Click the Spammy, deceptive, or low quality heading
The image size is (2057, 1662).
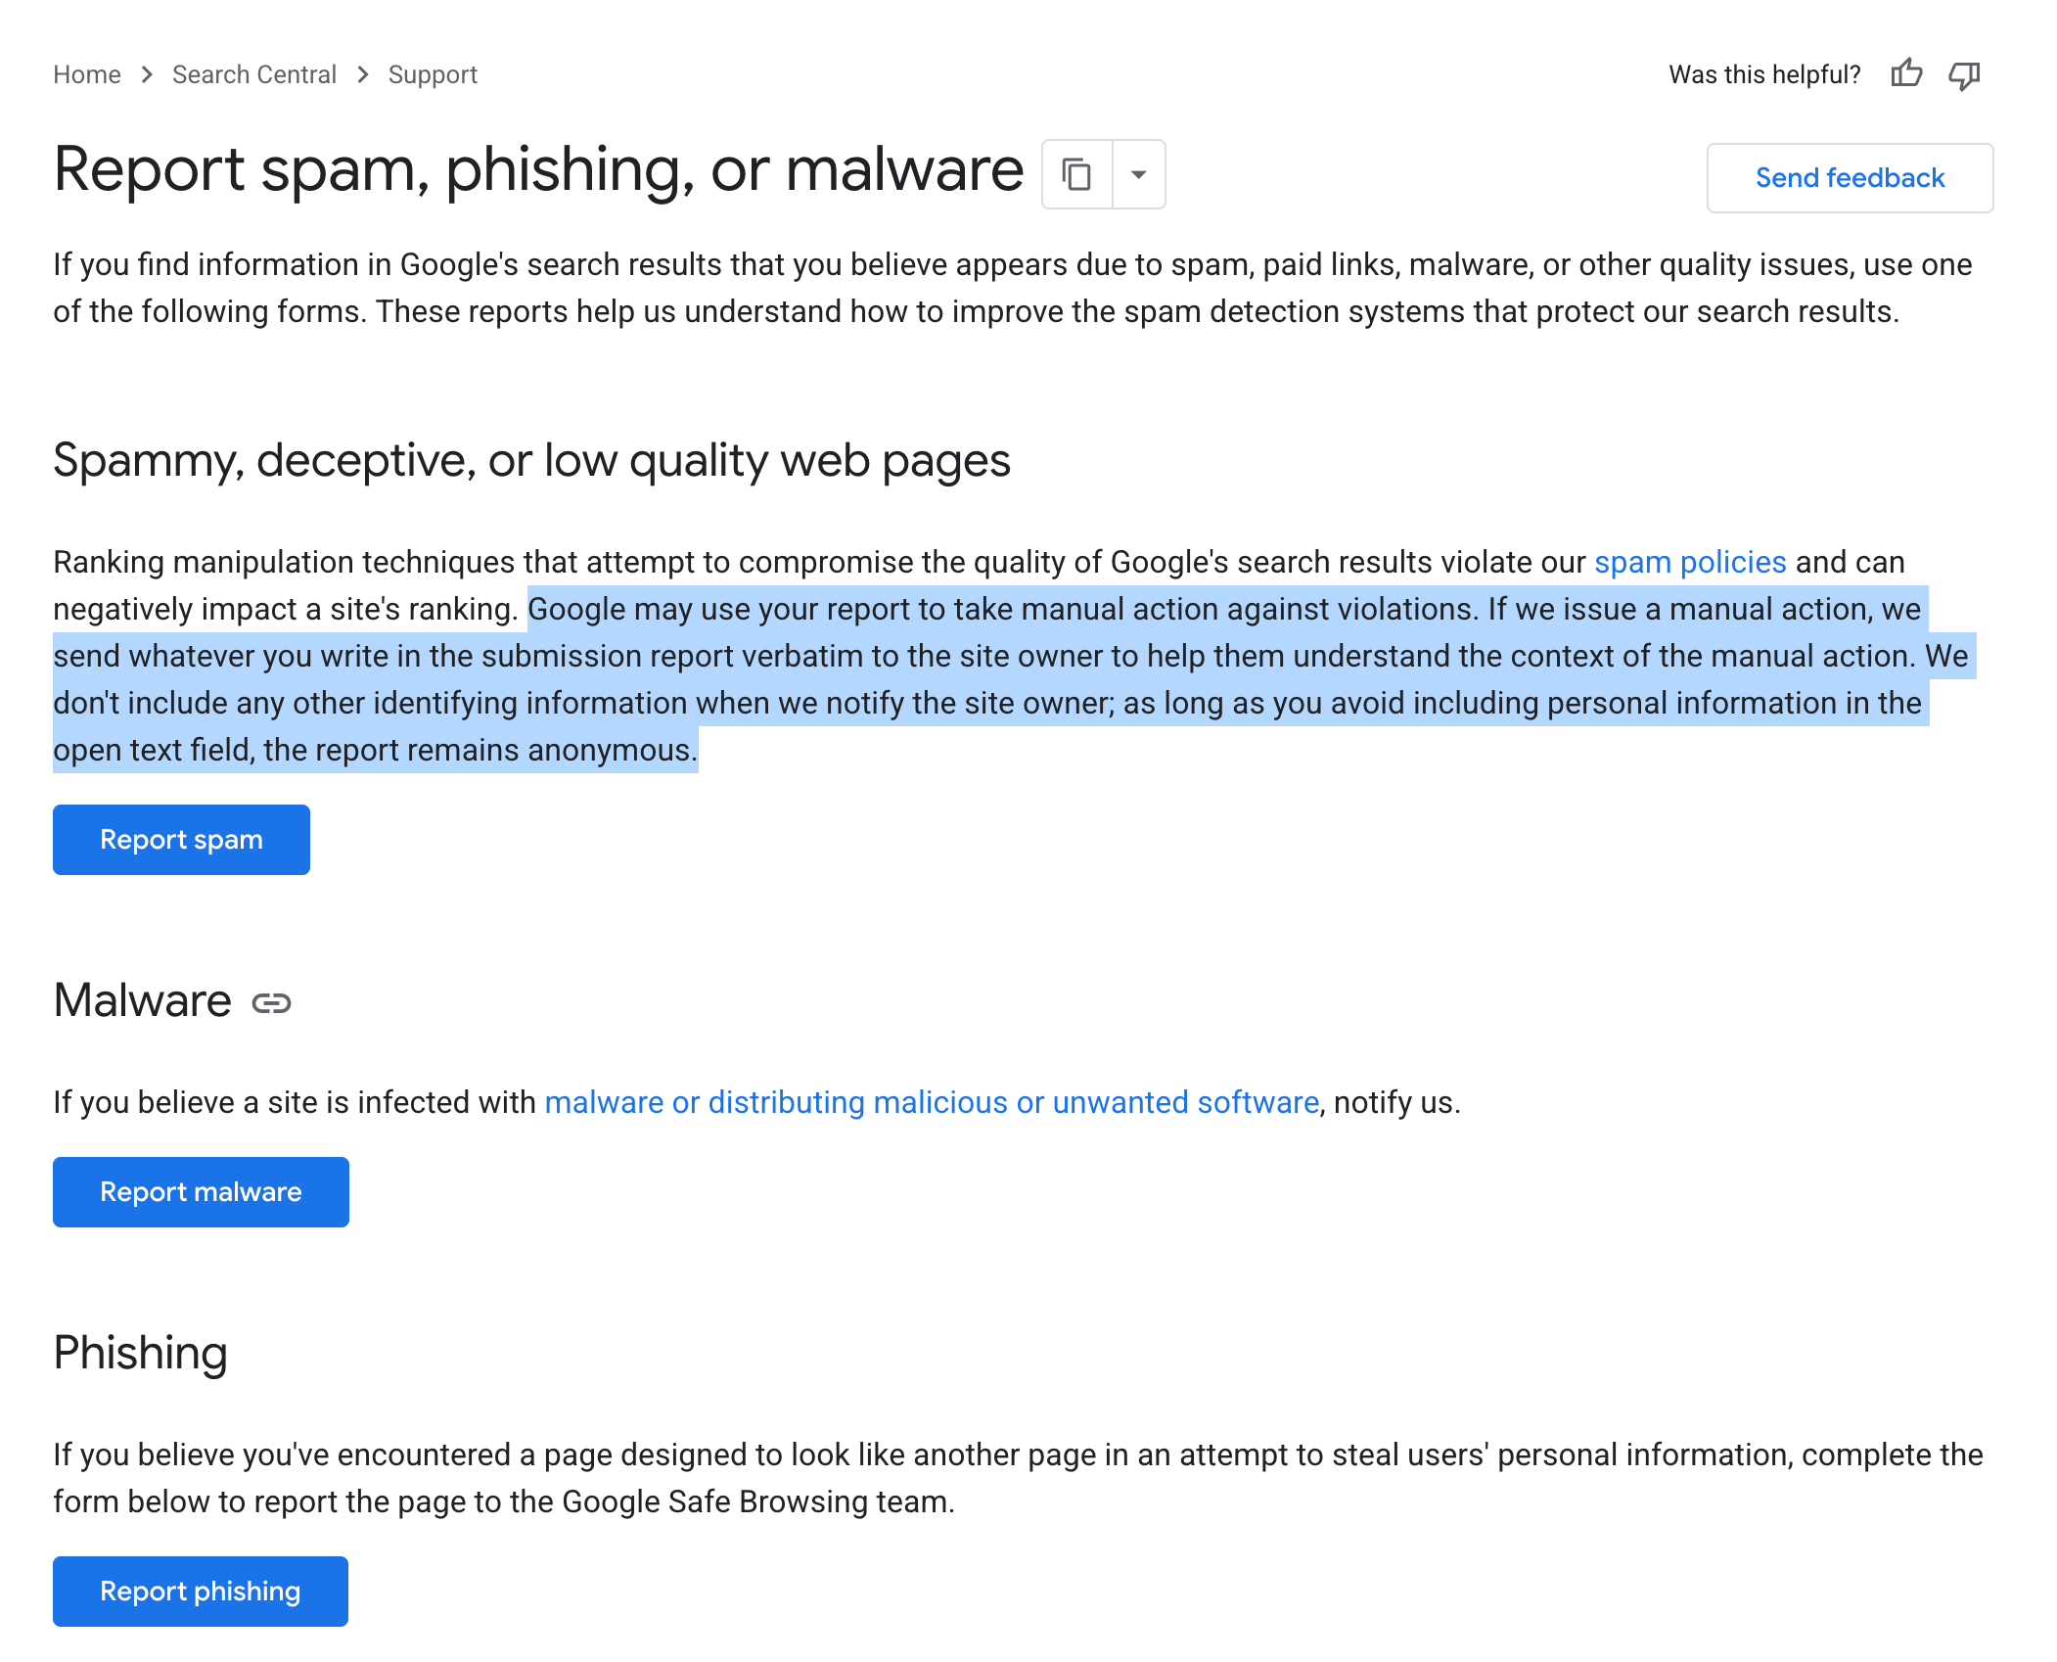click(x=532, y=460)
